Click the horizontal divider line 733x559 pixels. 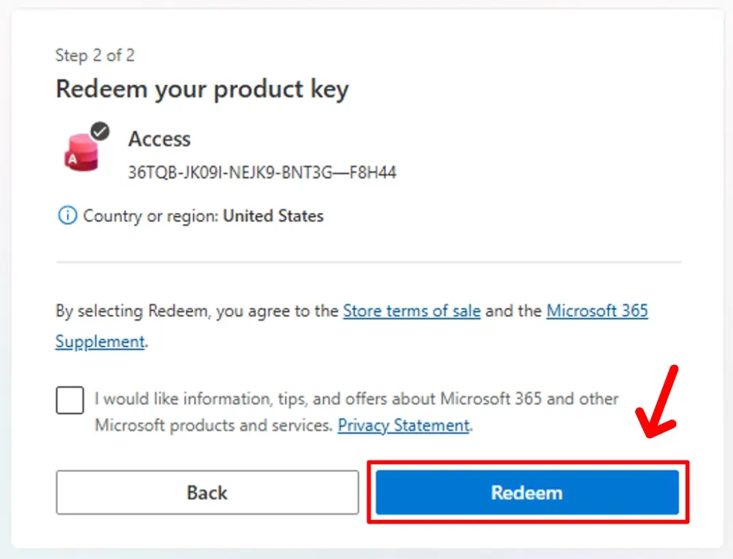369,262
